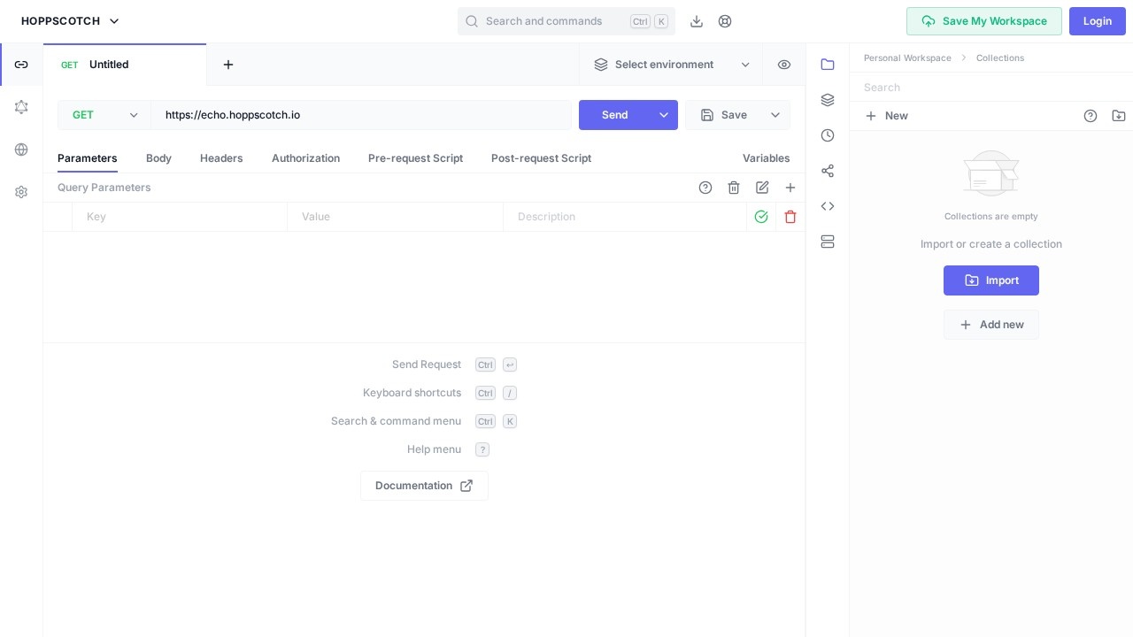Switch to the Pre-request Script tab
This screenshot has height=637, width=1133.
[415, 158]
